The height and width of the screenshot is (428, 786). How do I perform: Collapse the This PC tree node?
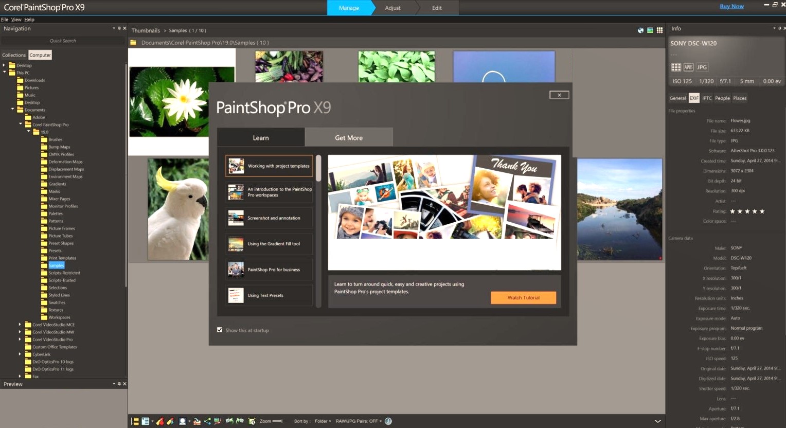coord(4,73)
